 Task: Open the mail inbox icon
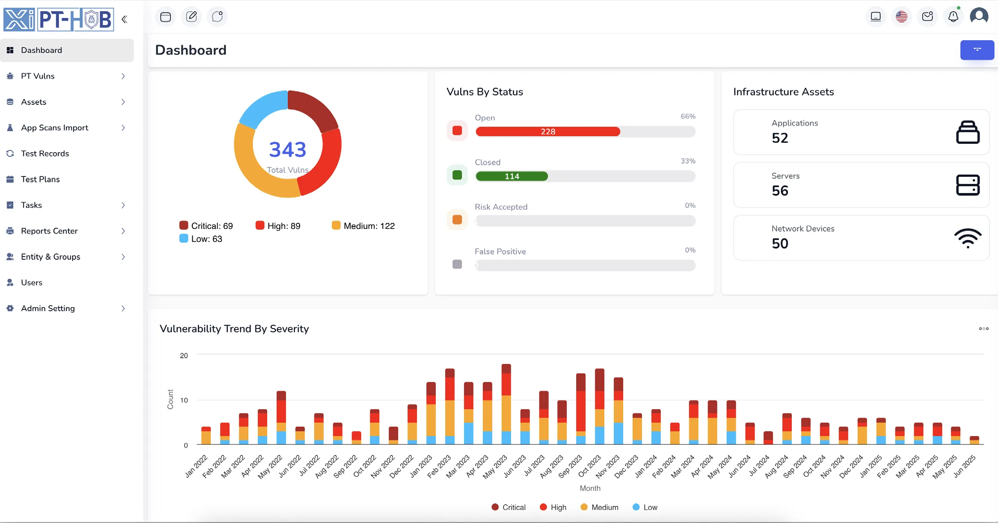(928, 17)
